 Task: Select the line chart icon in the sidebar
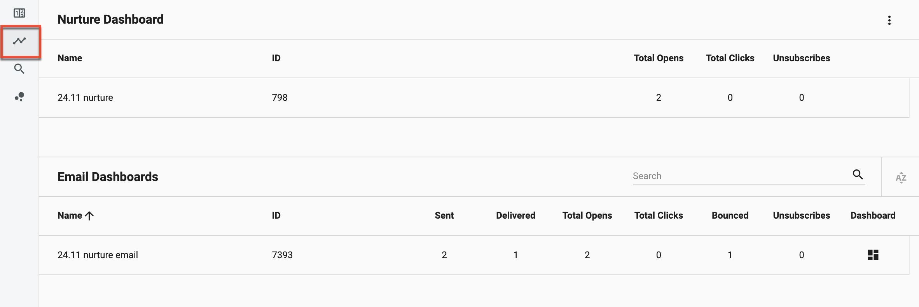tap(20, 41)
